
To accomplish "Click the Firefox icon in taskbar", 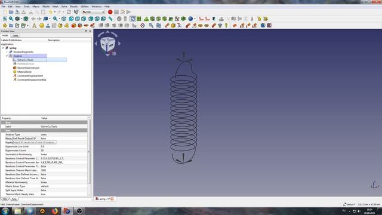I will click(x=55, y=211).
